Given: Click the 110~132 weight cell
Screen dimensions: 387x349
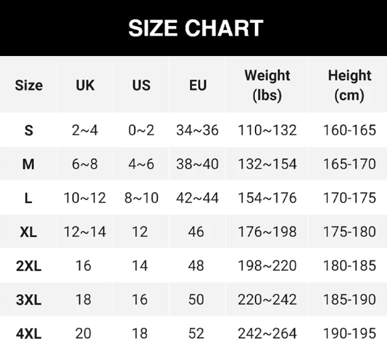Looking at the screenshot, I should point(267,130).
